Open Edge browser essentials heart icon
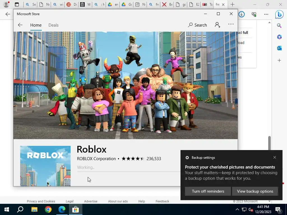Viewport: 287px width, 215px height. click(254, 14)
